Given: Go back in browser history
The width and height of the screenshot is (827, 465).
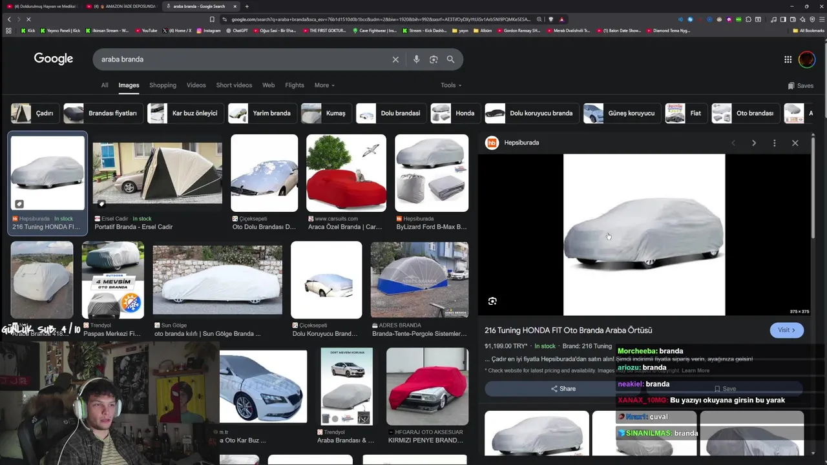Looking at the screenshot, I should tap(9, 19).
